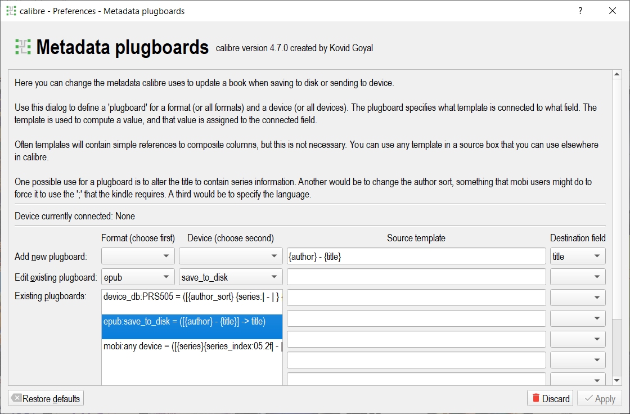This screenshot has height=414, width=630.
Task: Click the calibre icon in title bar
Action: click(x=11, y=11)
